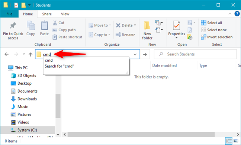The image size is (241, 145).
Task: Click the Delete X icon
Action: point(118,25)
